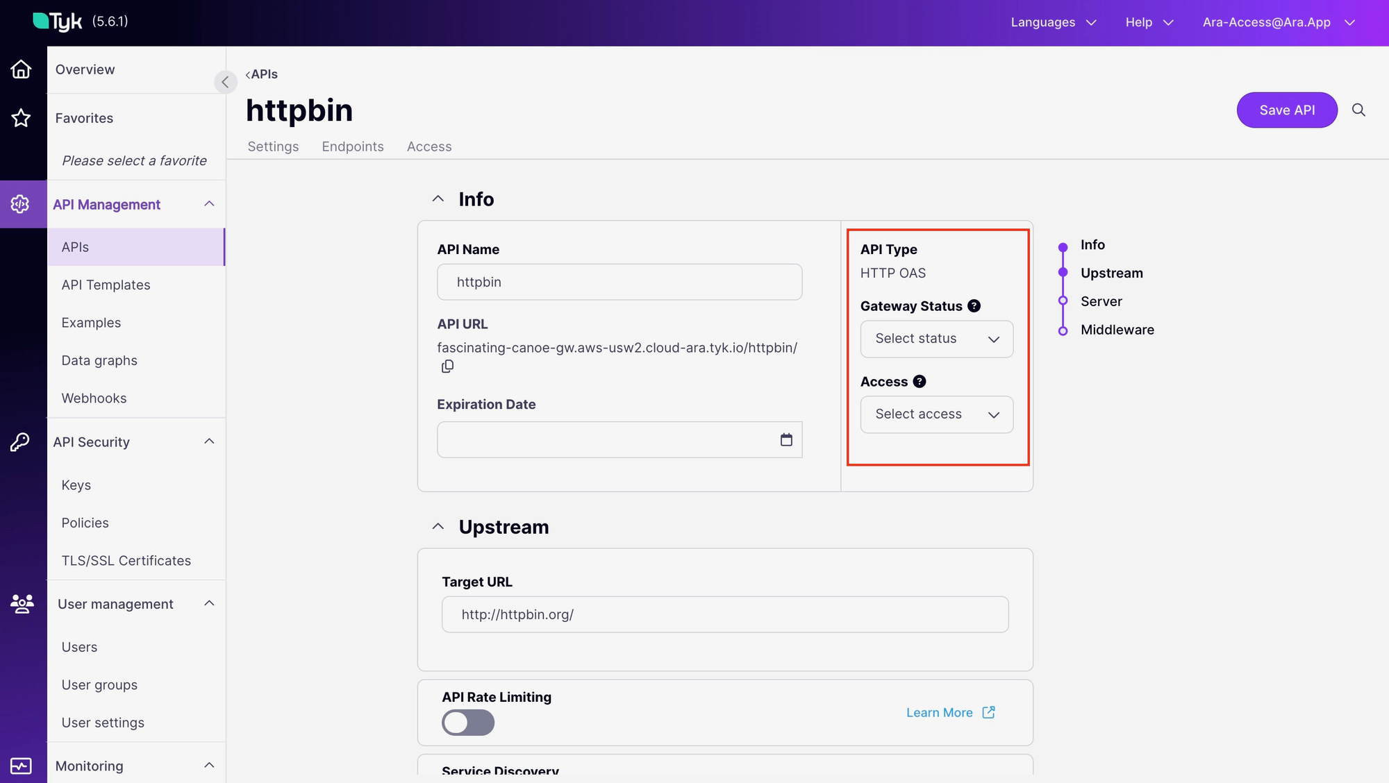
Task: Toggle the API Rate Limiting switch
Action: (x=467, y=723)
